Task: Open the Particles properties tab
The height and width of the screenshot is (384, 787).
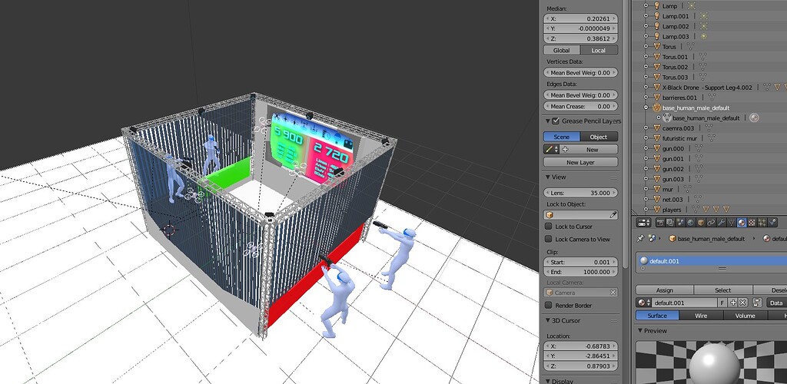Action: [x=762, y=223]
